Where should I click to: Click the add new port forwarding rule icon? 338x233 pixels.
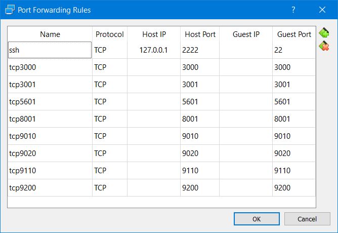click(324, 33)
